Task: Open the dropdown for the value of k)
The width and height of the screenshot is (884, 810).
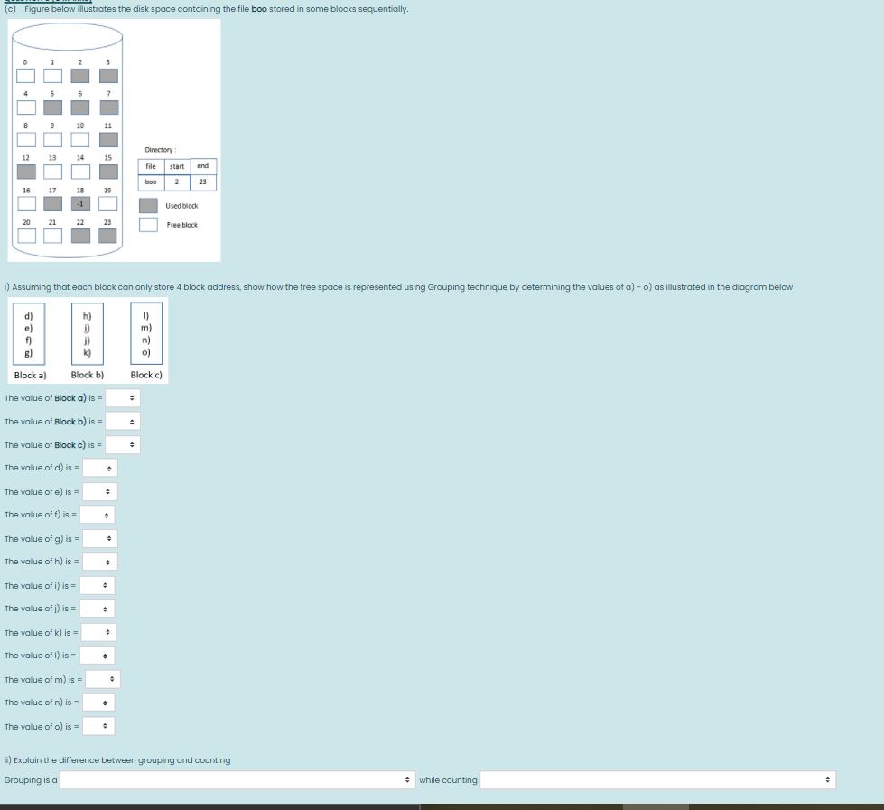Action: pyautogui.click(x=97, y=632)
